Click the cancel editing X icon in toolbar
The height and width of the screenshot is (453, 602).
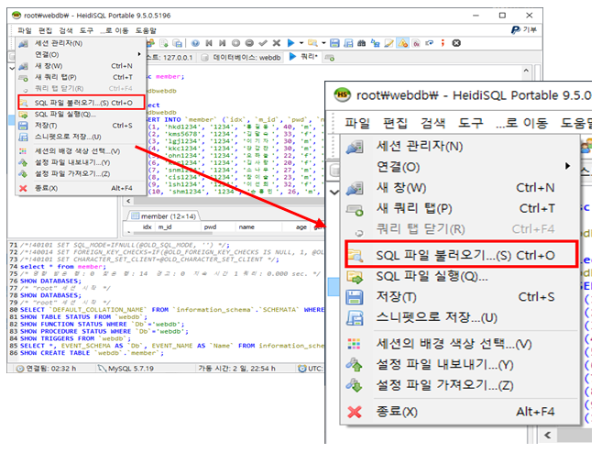pyautogui.click(x=277, y=43)
